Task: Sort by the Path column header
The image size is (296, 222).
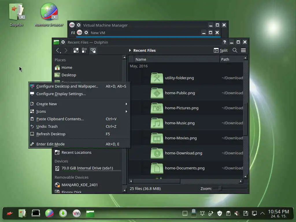Action: tap(232, 59)
